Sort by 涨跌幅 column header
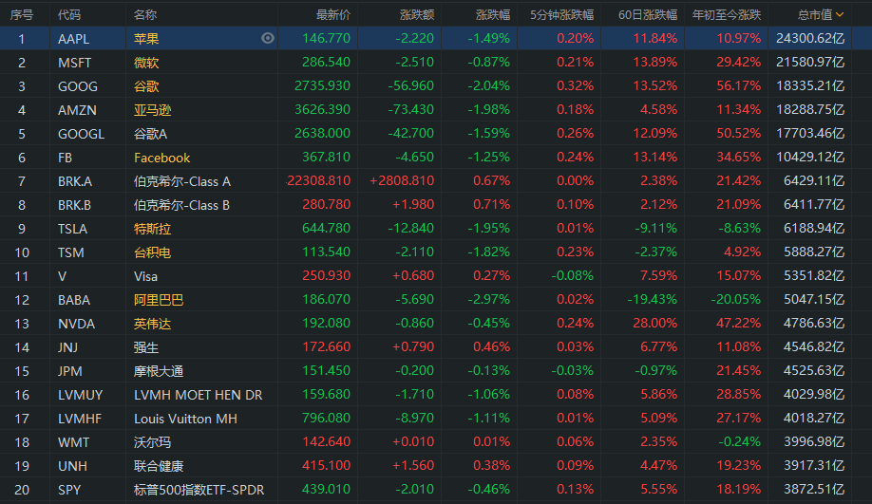 [493, 15]
